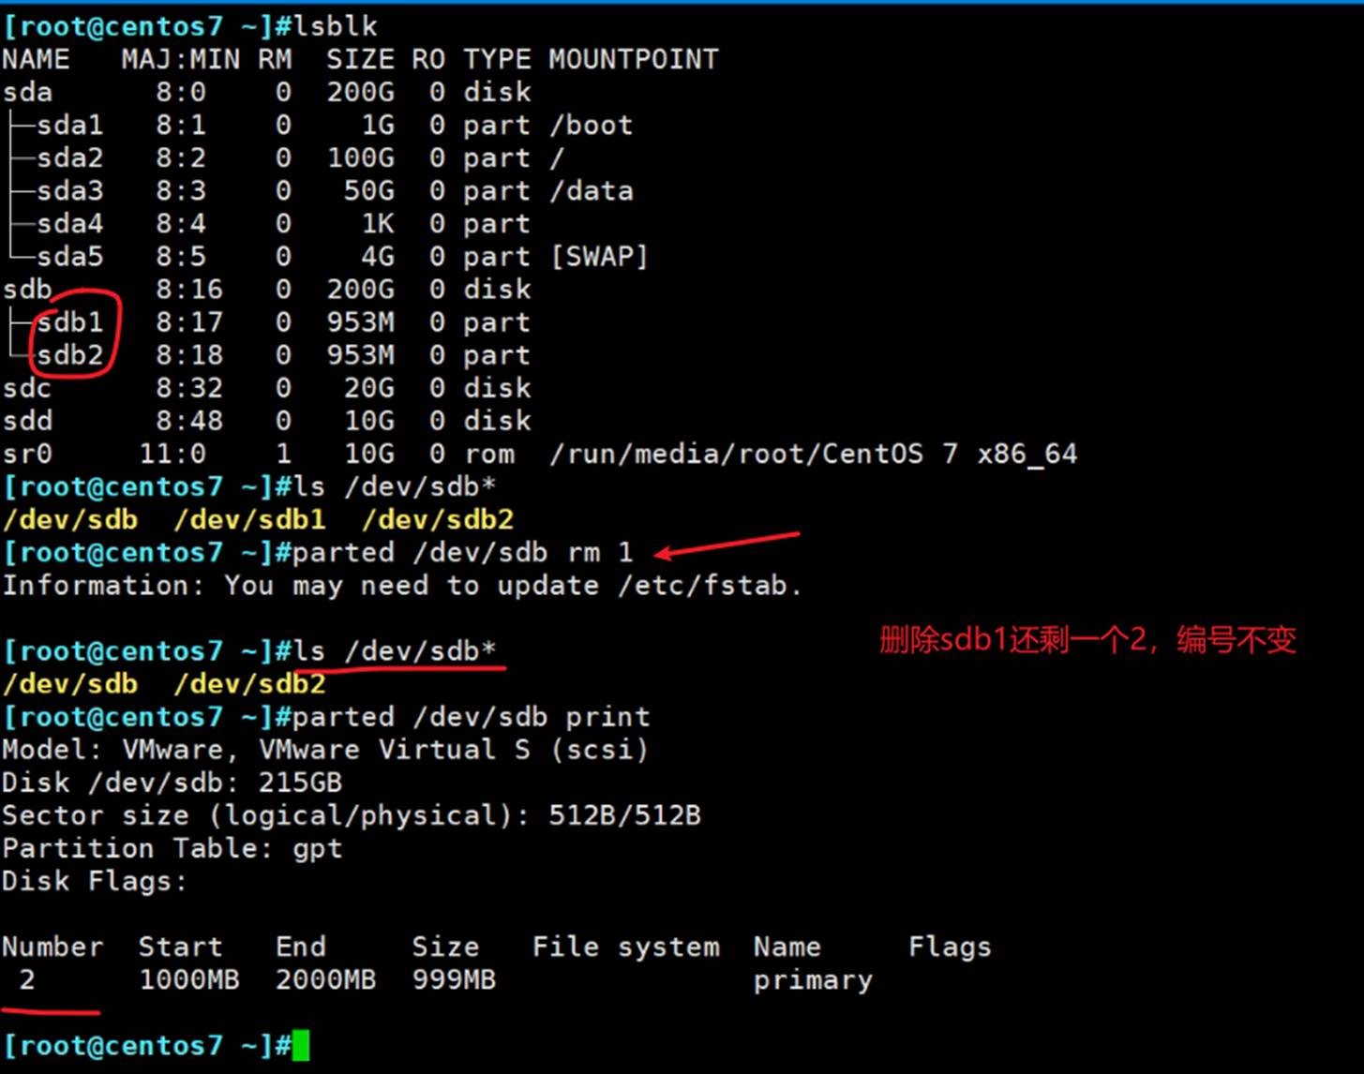Click the 'primary' partition name
Screen dimensions: 1364x1074
pos(813,980)
